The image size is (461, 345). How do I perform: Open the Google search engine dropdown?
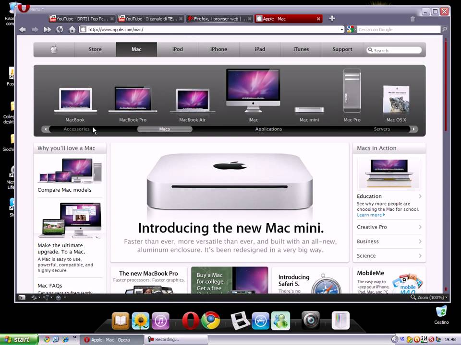point(352,29)
